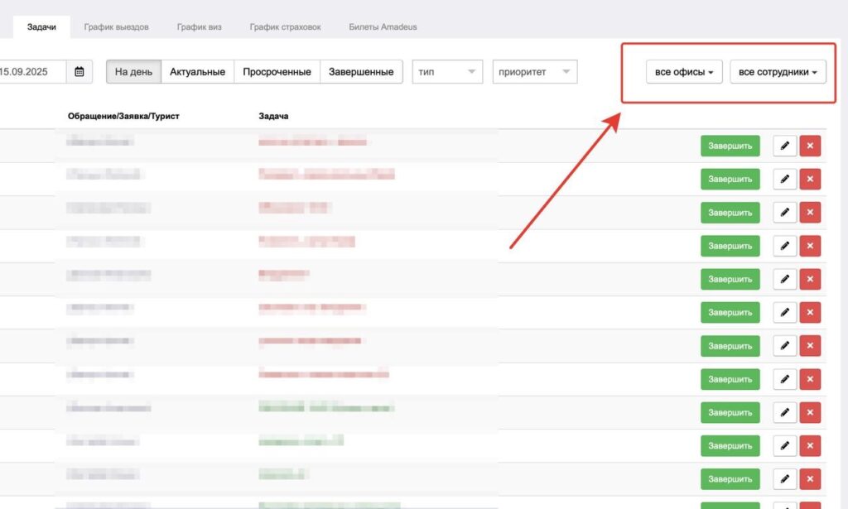This screenshot has width=848, height=509.
Task: Click pencil edit icon in first task row
Action: point(785,146)
